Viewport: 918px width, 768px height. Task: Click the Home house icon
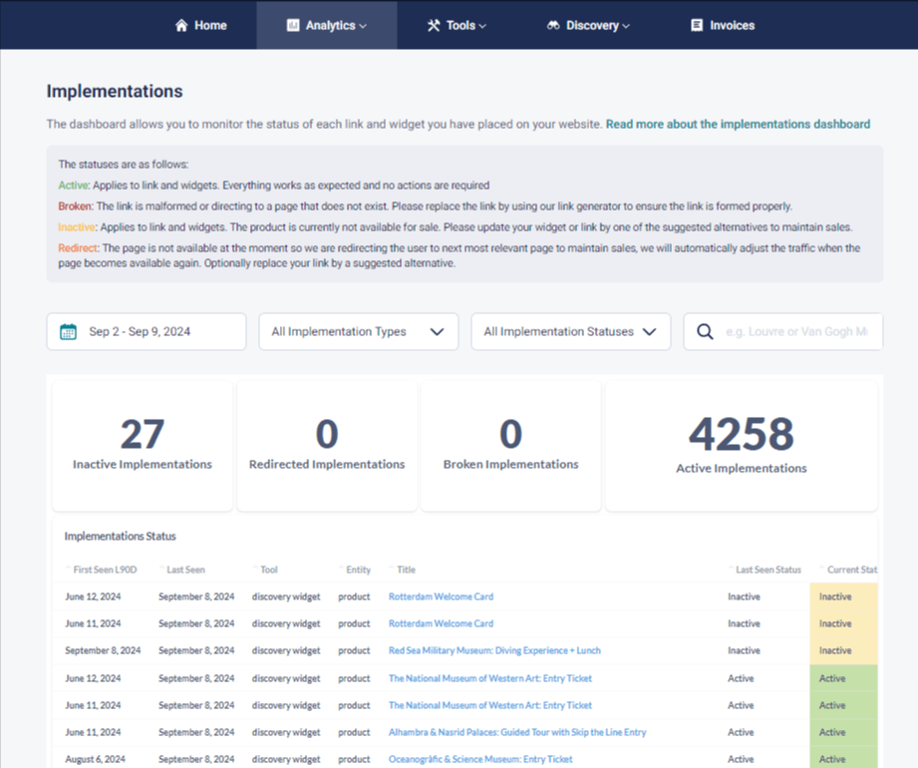(181, 25)
